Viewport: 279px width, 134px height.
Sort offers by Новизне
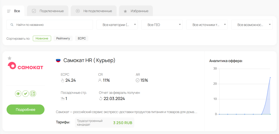coord(42,39)
